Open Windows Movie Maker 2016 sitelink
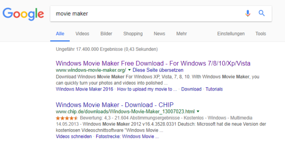The height and width of the screenshot is (147, 285). click(x=85, y=89)
